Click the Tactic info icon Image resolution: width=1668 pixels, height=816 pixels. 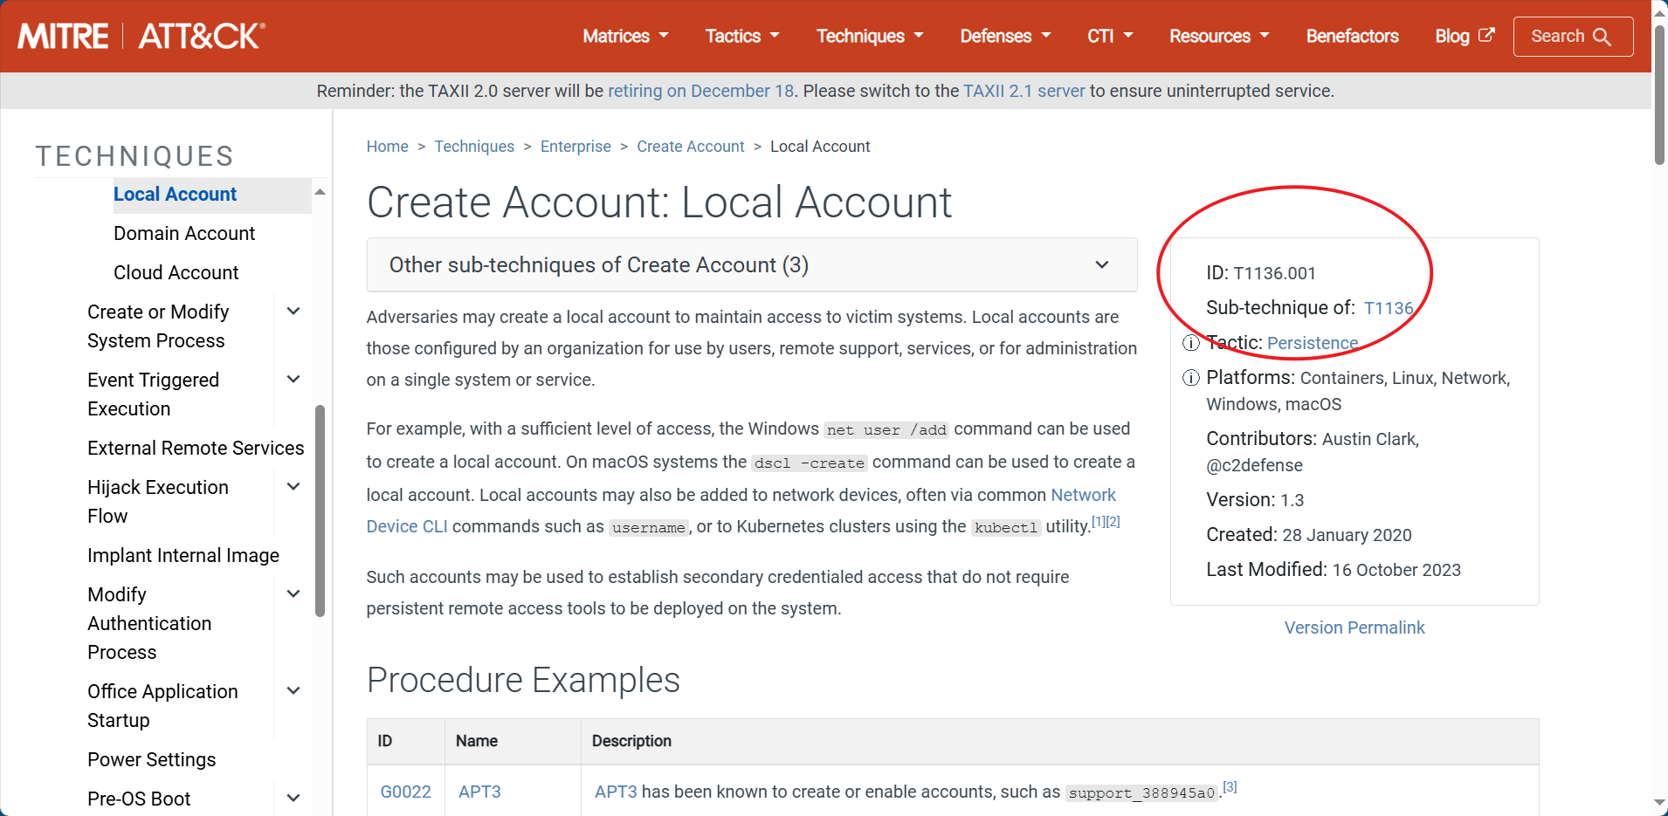coord(1190,343)
